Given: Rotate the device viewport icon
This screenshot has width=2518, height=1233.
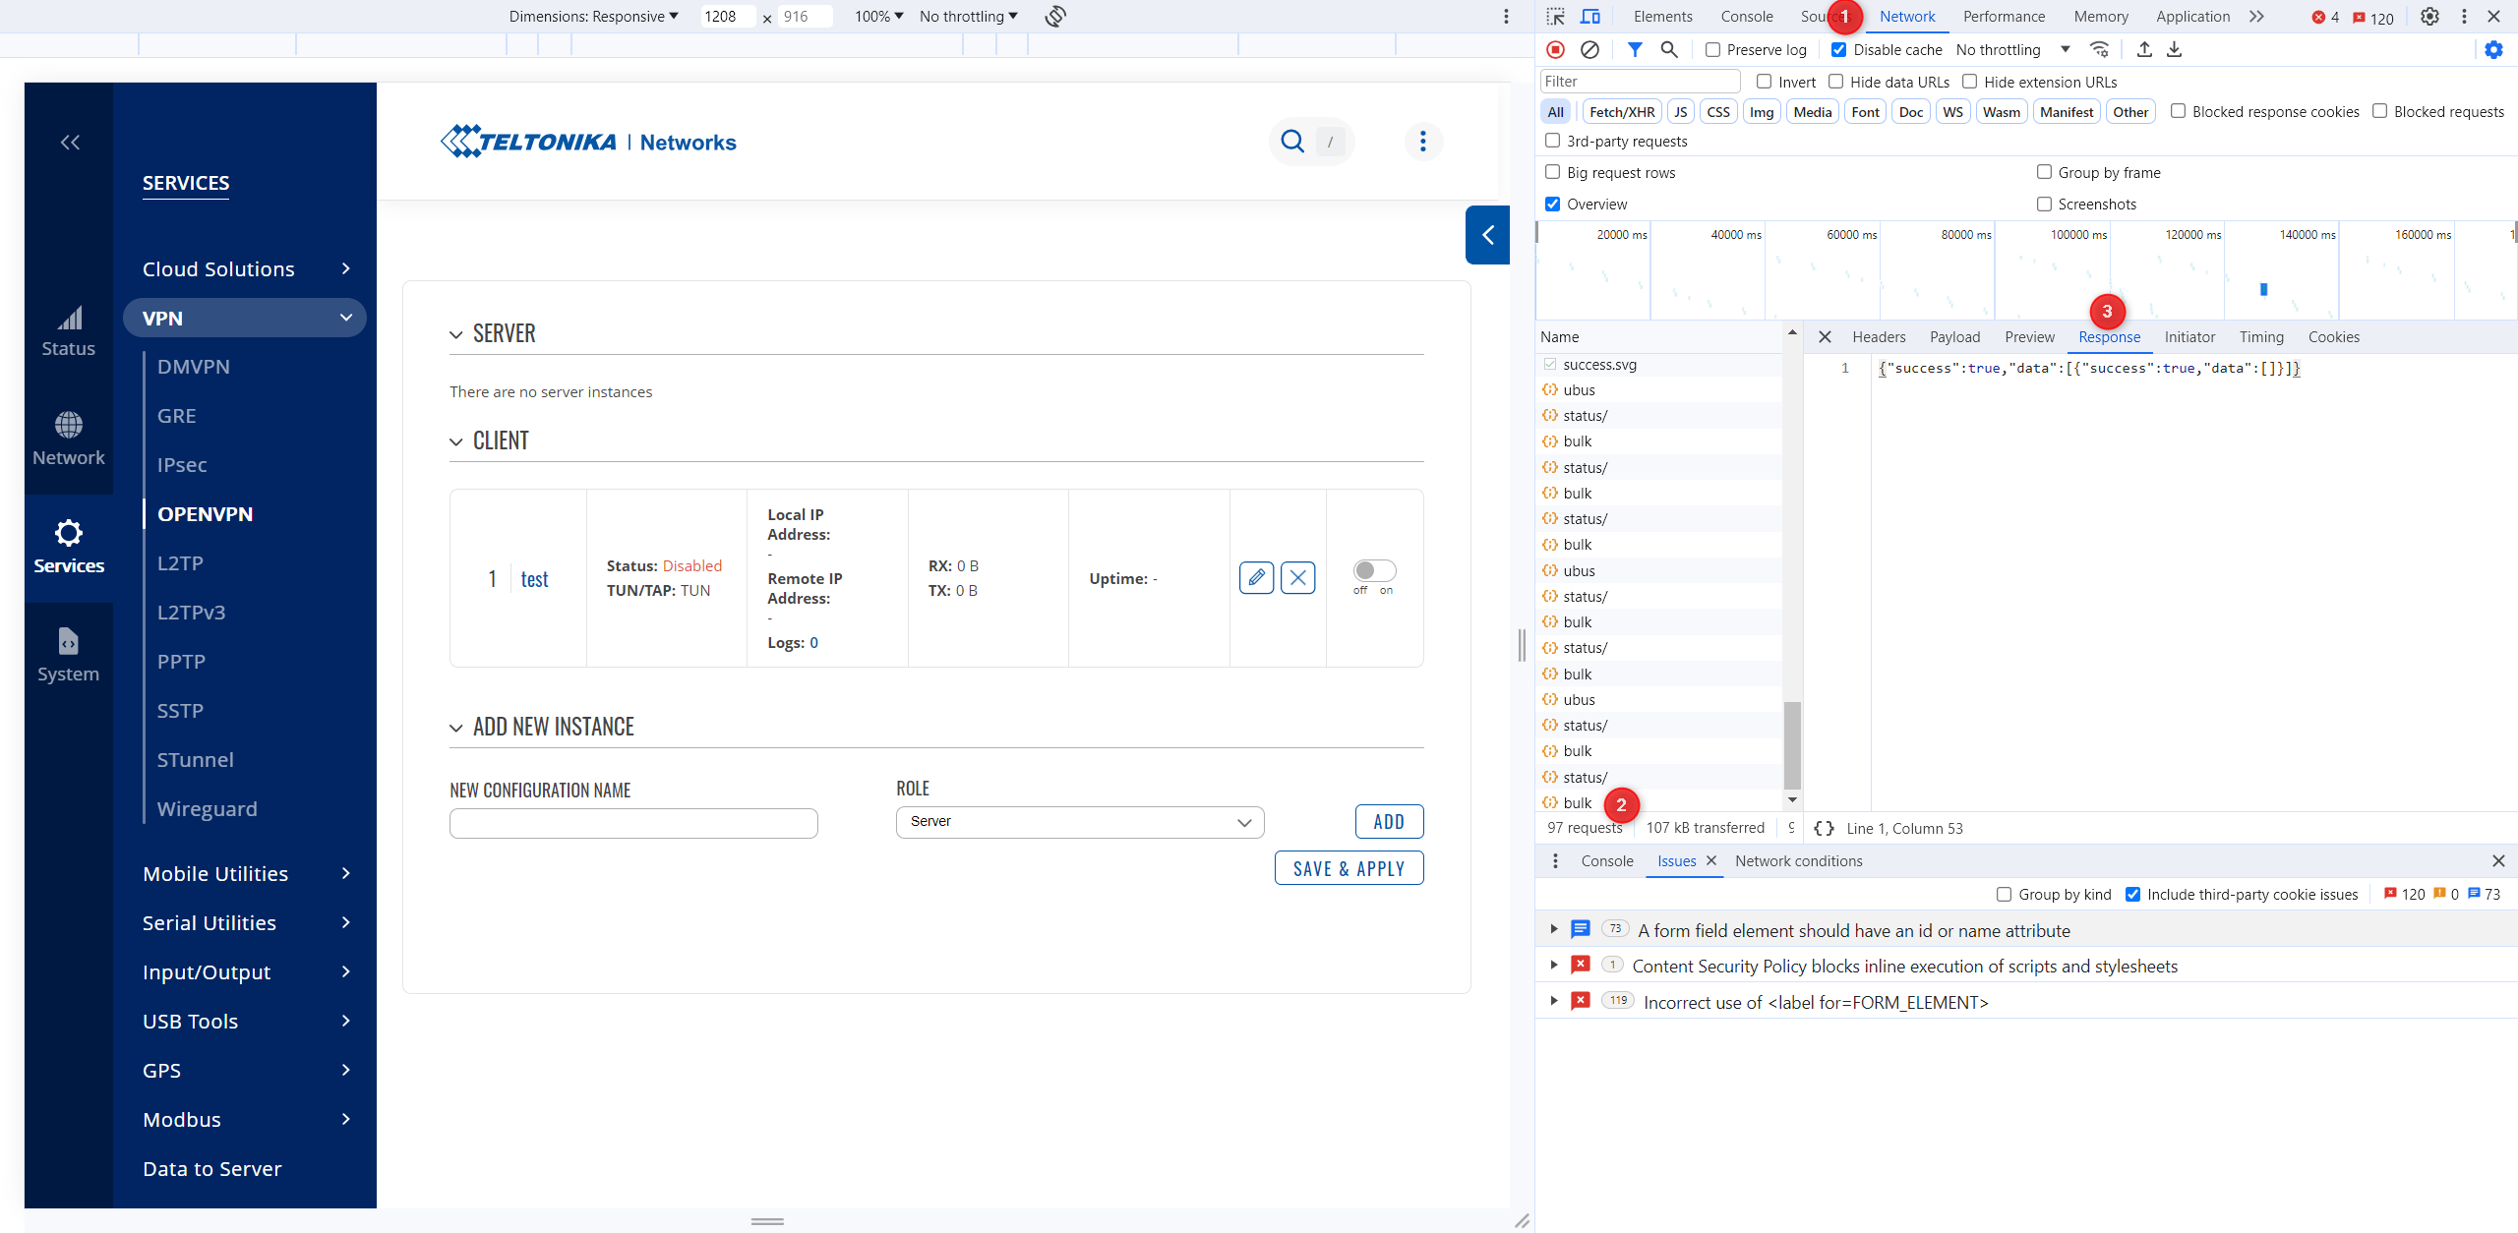Looking at the screenshot, I should (1055, 16).
